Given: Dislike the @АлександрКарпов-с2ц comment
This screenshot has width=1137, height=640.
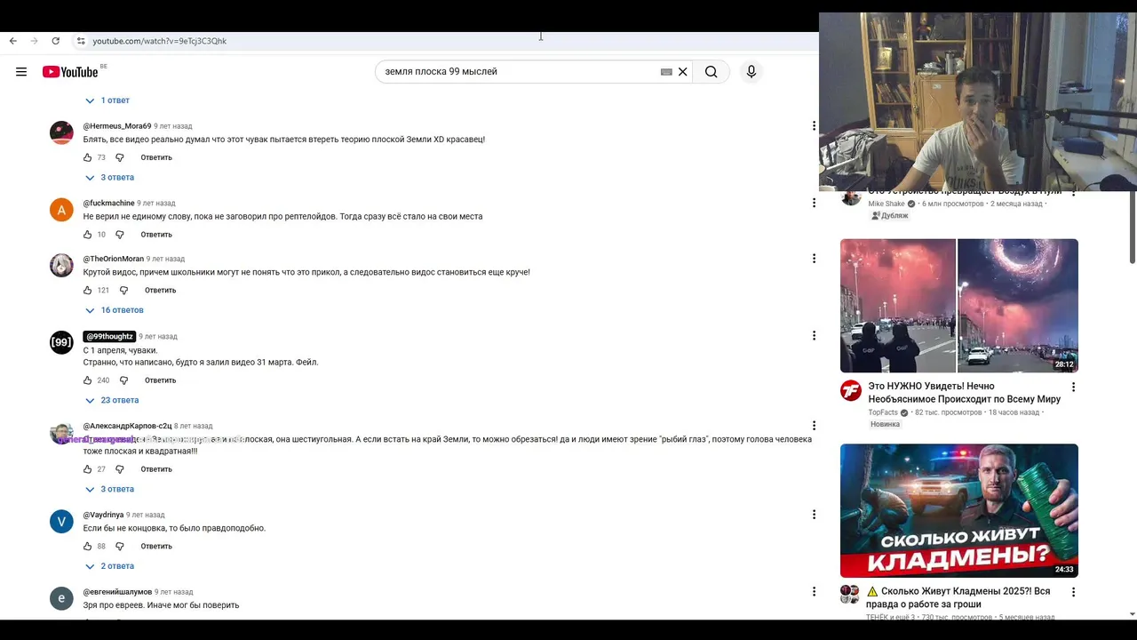Looking at the screenshot, I should (x=120, y=469).
